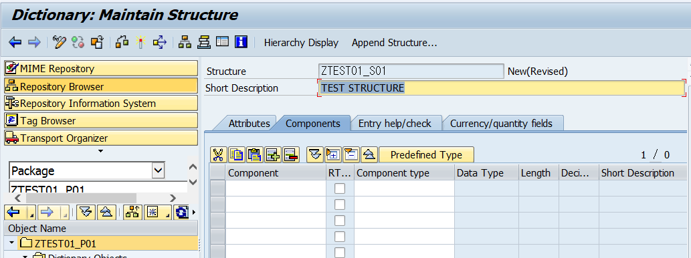This screenshot has width=691, height=258.
Task: Open the Repository Information System
Action: tap(101, 104)
